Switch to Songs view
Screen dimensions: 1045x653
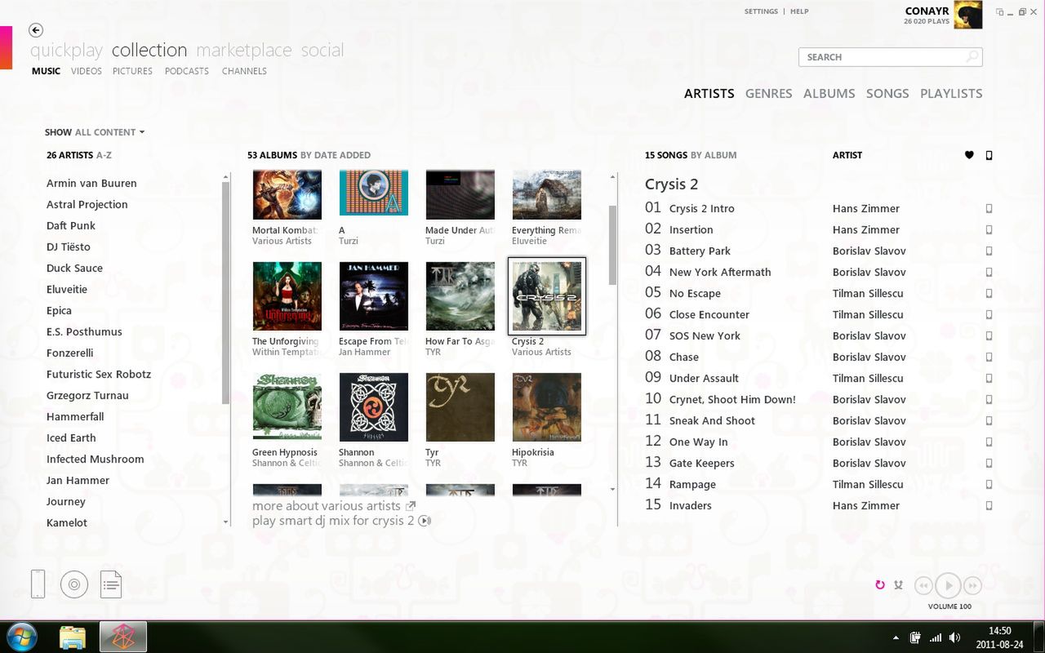tap(887, 94)
